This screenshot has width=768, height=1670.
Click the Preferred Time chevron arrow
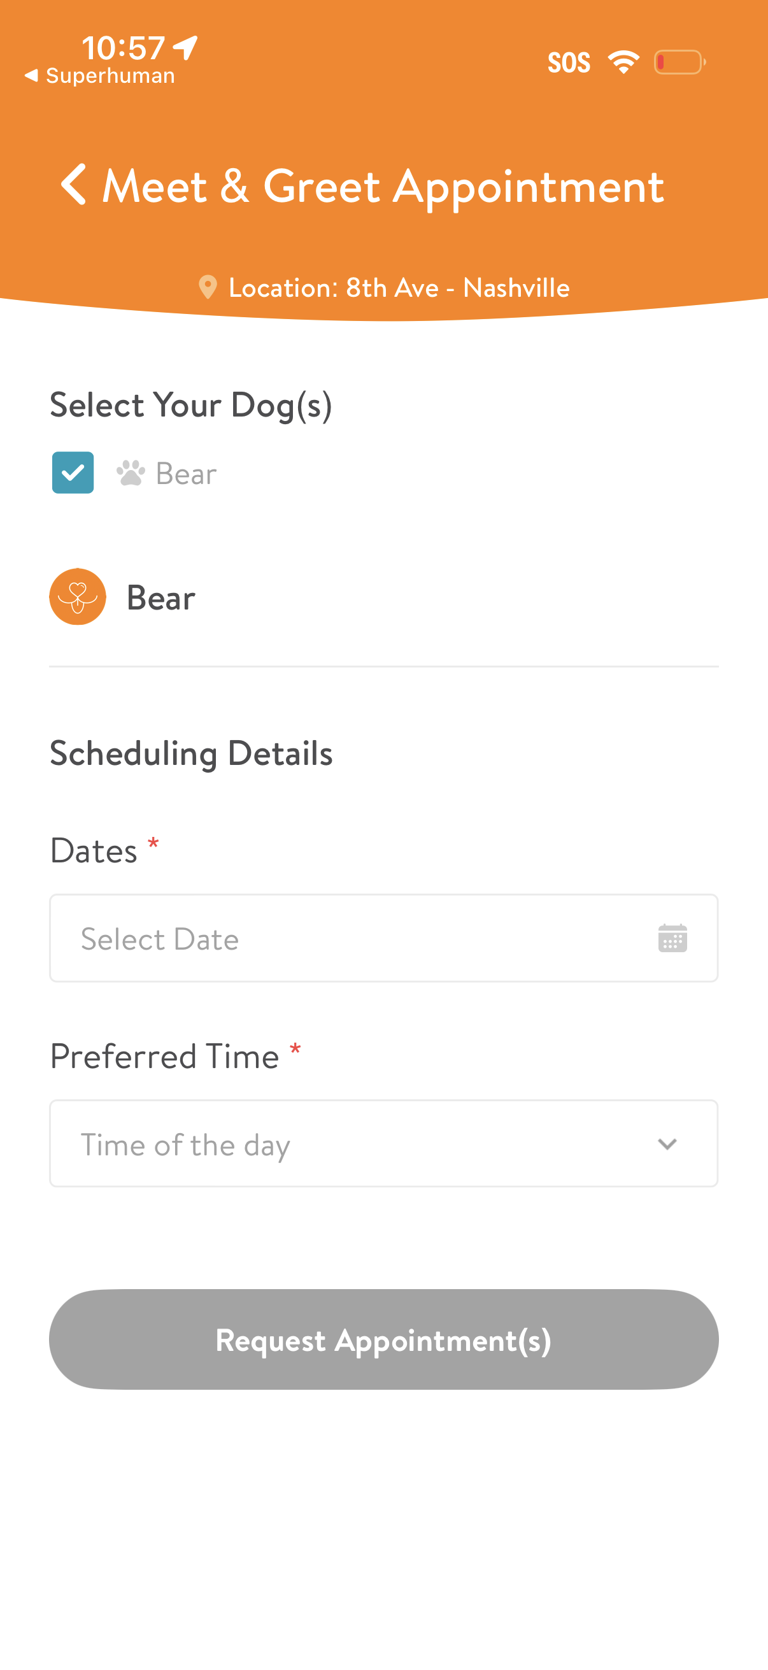tap(667, 1145)
